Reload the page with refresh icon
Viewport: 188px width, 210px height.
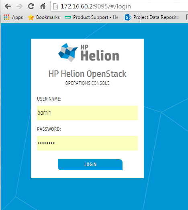(31, 6)
